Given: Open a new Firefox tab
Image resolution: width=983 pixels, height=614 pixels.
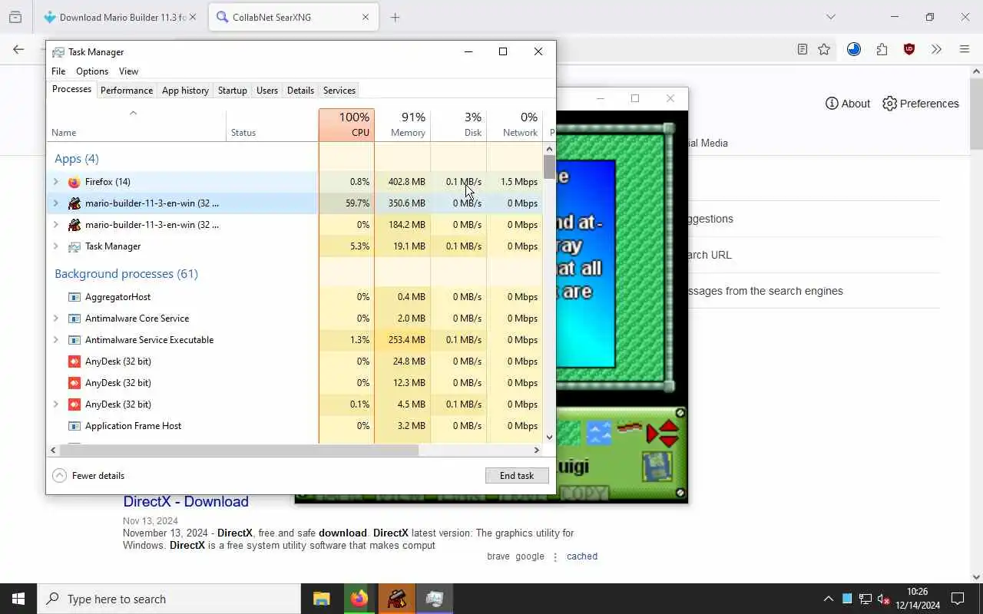Looking at the screenshot, I should click(x=395, y=17).
